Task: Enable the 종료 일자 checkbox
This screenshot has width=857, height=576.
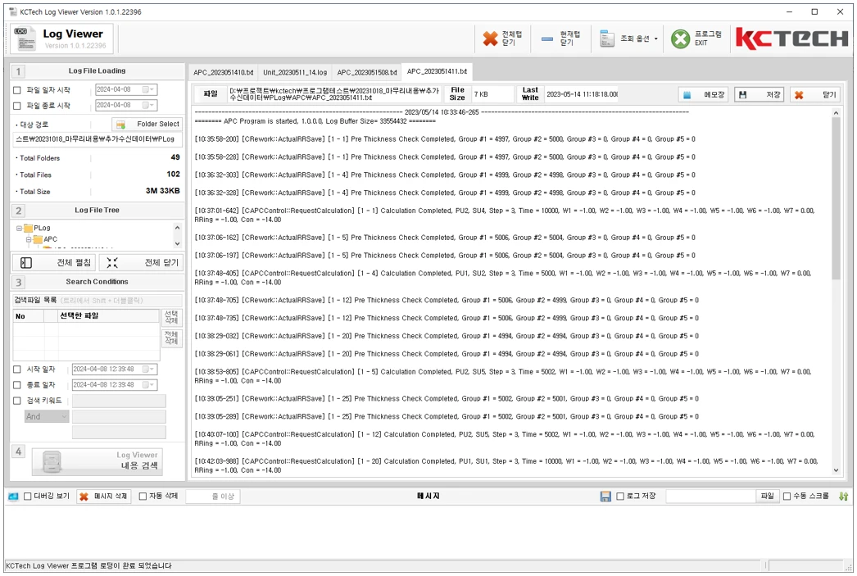Action: tap(17, 385)
